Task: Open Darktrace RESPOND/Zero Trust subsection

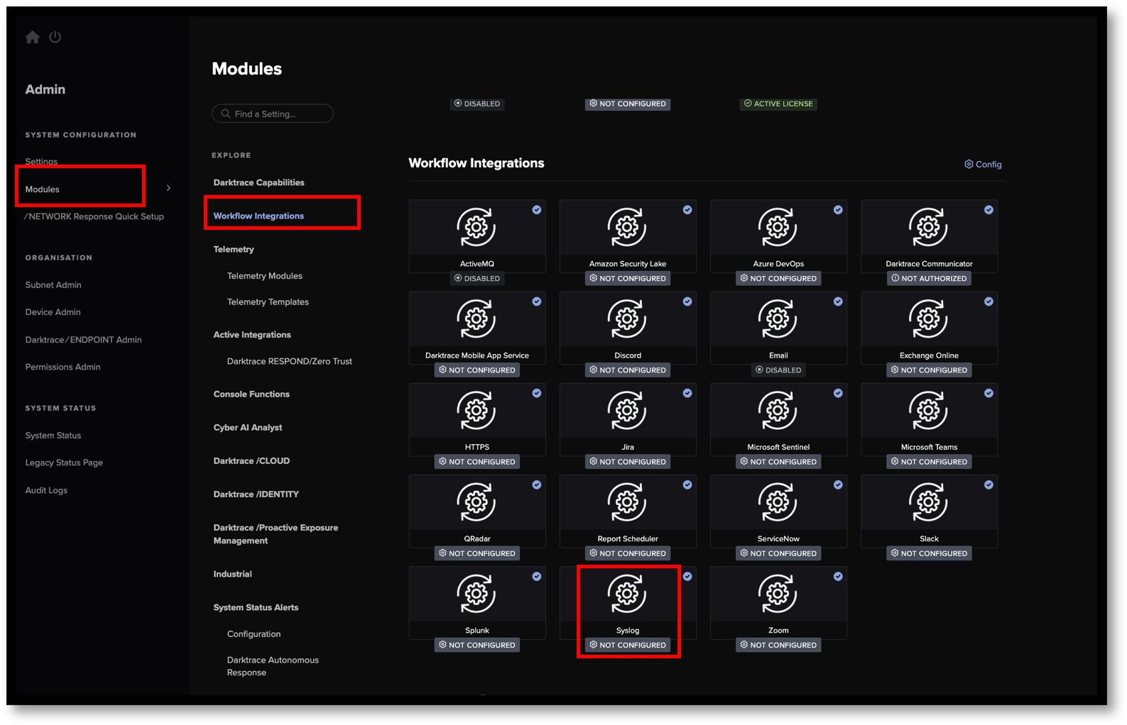Action: coord(290,361)
